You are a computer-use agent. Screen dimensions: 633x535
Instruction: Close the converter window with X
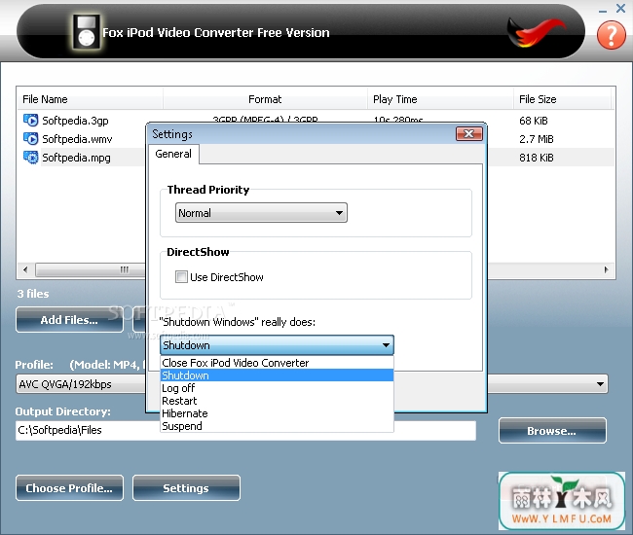621,8
